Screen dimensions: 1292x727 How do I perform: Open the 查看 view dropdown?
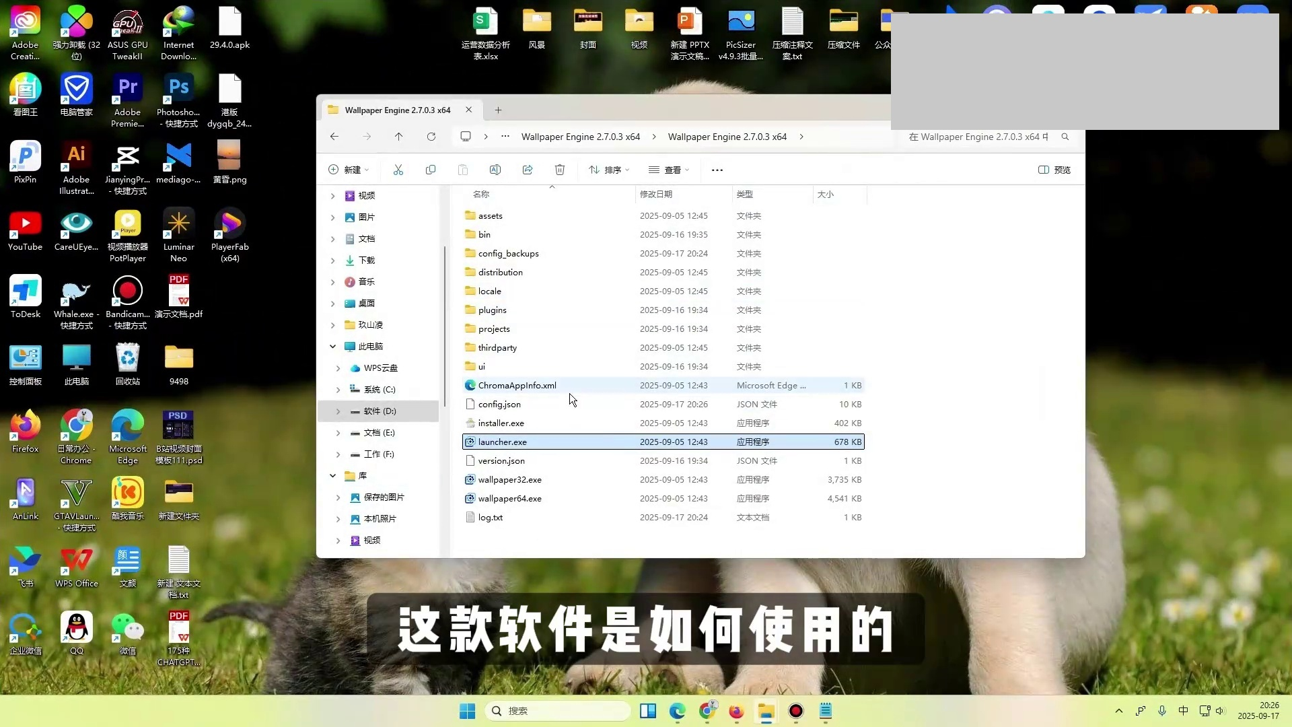click(669, 170)
